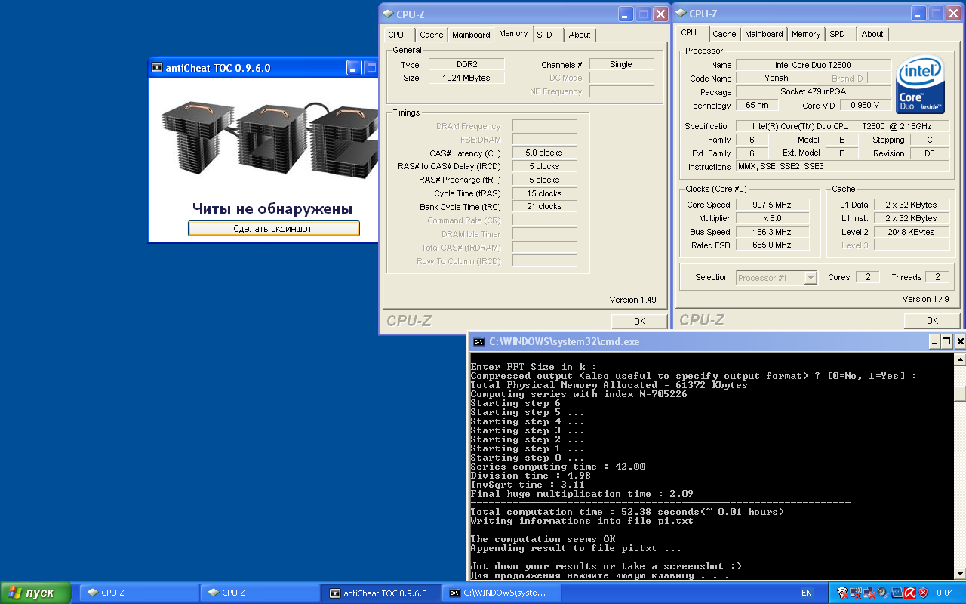Click Bank Cycle Time value 21 clocks
Screen dimensions: 966x604
[x=544, y=207]
